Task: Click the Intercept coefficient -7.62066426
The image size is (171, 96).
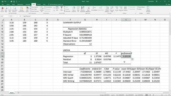Action: [x=85, y=72]
